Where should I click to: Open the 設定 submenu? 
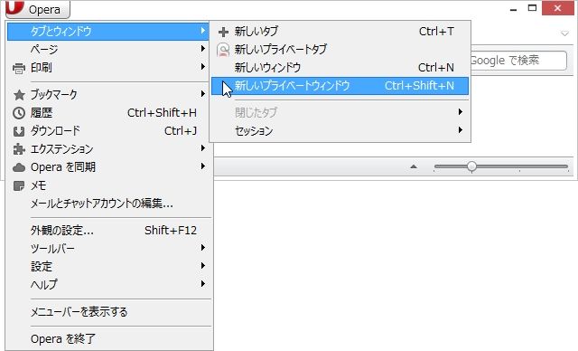[108, 267]
